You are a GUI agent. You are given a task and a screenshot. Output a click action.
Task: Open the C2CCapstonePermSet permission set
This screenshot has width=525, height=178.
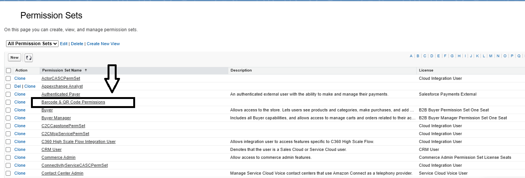pyautogui.click(x=63, y=126)
